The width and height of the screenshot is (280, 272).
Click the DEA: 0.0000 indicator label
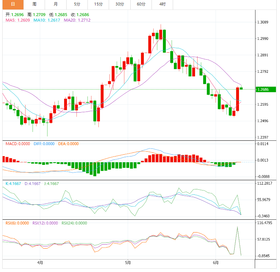[68, 144]
